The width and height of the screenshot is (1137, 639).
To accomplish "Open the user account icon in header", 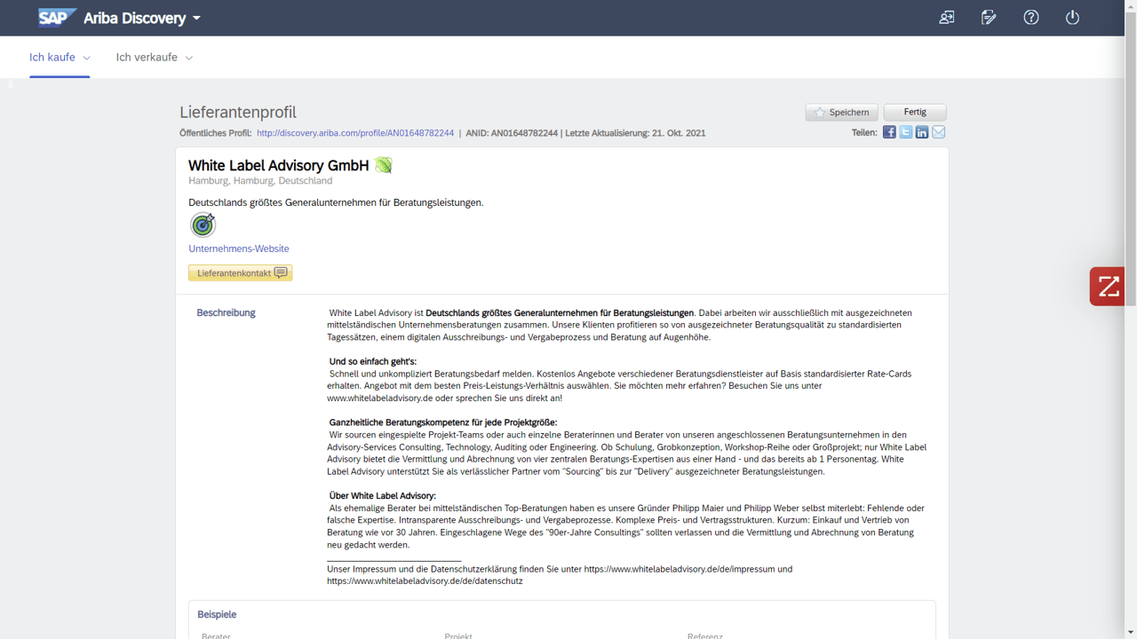I will (x=947, y=18).
